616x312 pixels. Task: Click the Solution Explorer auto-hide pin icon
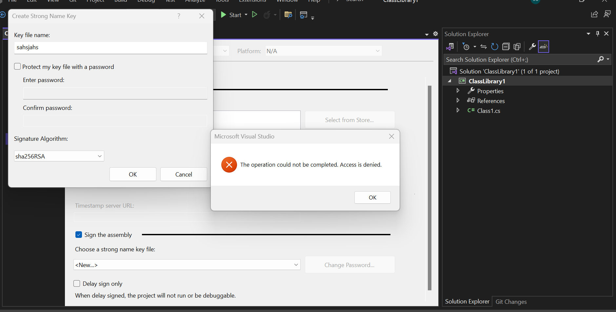598,33
